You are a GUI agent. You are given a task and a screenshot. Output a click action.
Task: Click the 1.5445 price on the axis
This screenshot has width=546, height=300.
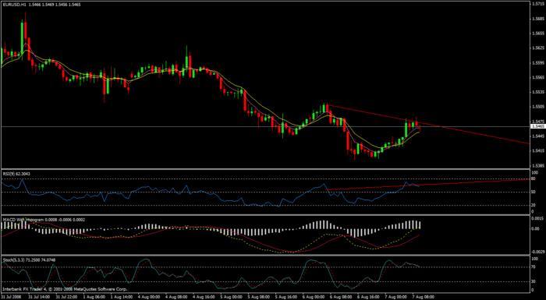(538, 136)
